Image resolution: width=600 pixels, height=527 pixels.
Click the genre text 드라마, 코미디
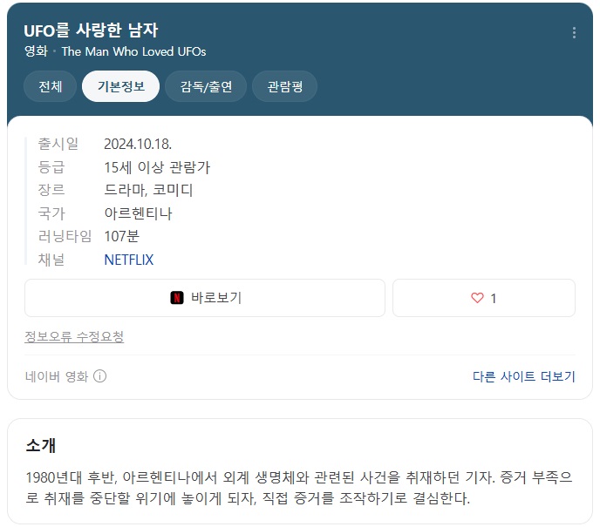(x=148, y=190)
